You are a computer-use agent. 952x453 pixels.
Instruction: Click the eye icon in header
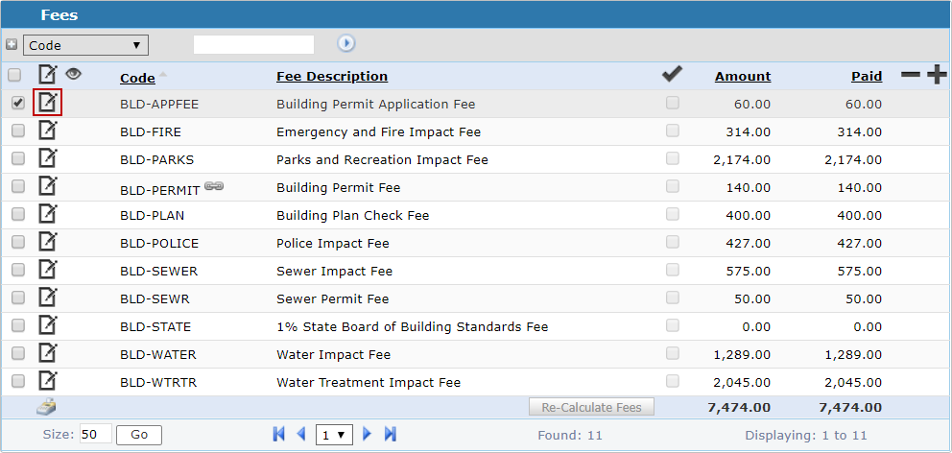(x=73, y=74)
